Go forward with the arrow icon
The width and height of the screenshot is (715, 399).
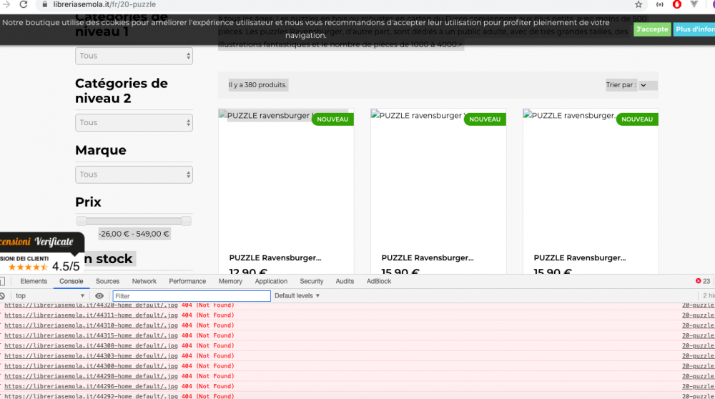tap(6, 4)
